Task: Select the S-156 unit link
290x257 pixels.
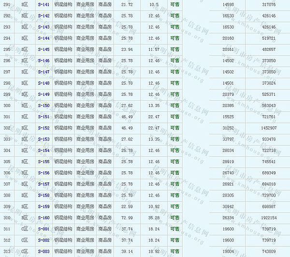Action: pos(43,173)
